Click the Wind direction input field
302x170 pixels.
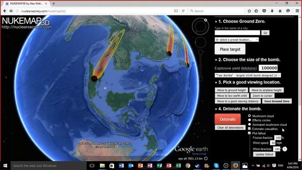pos(277,149)
